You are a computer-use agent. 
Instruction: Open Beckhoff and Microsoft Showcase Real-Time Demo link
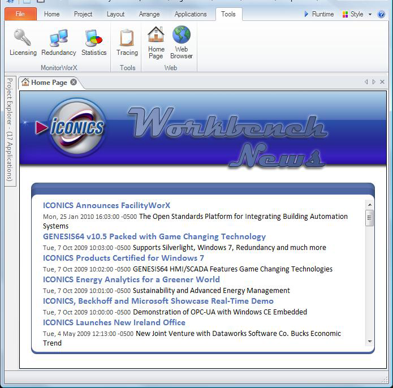[158, 301]
